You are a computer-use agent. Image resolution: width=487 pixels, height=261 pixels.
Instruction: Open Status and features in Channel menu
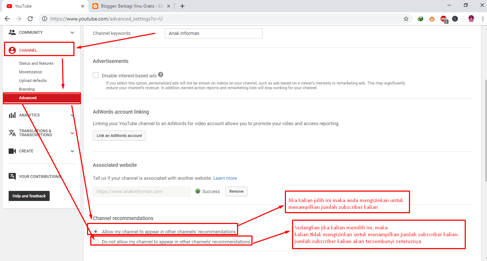click(36, 63)
